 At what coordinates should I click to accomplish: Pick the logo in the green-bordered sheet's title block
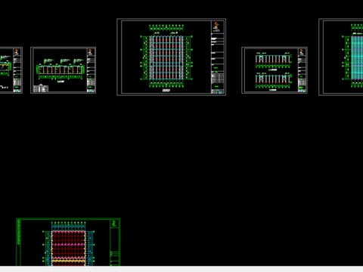[x=114, y=223]
